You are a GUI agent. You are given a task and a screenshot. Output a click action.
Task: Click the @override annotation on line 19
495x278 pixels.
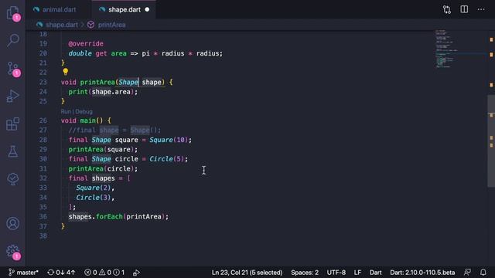click(x=86, y=43)
